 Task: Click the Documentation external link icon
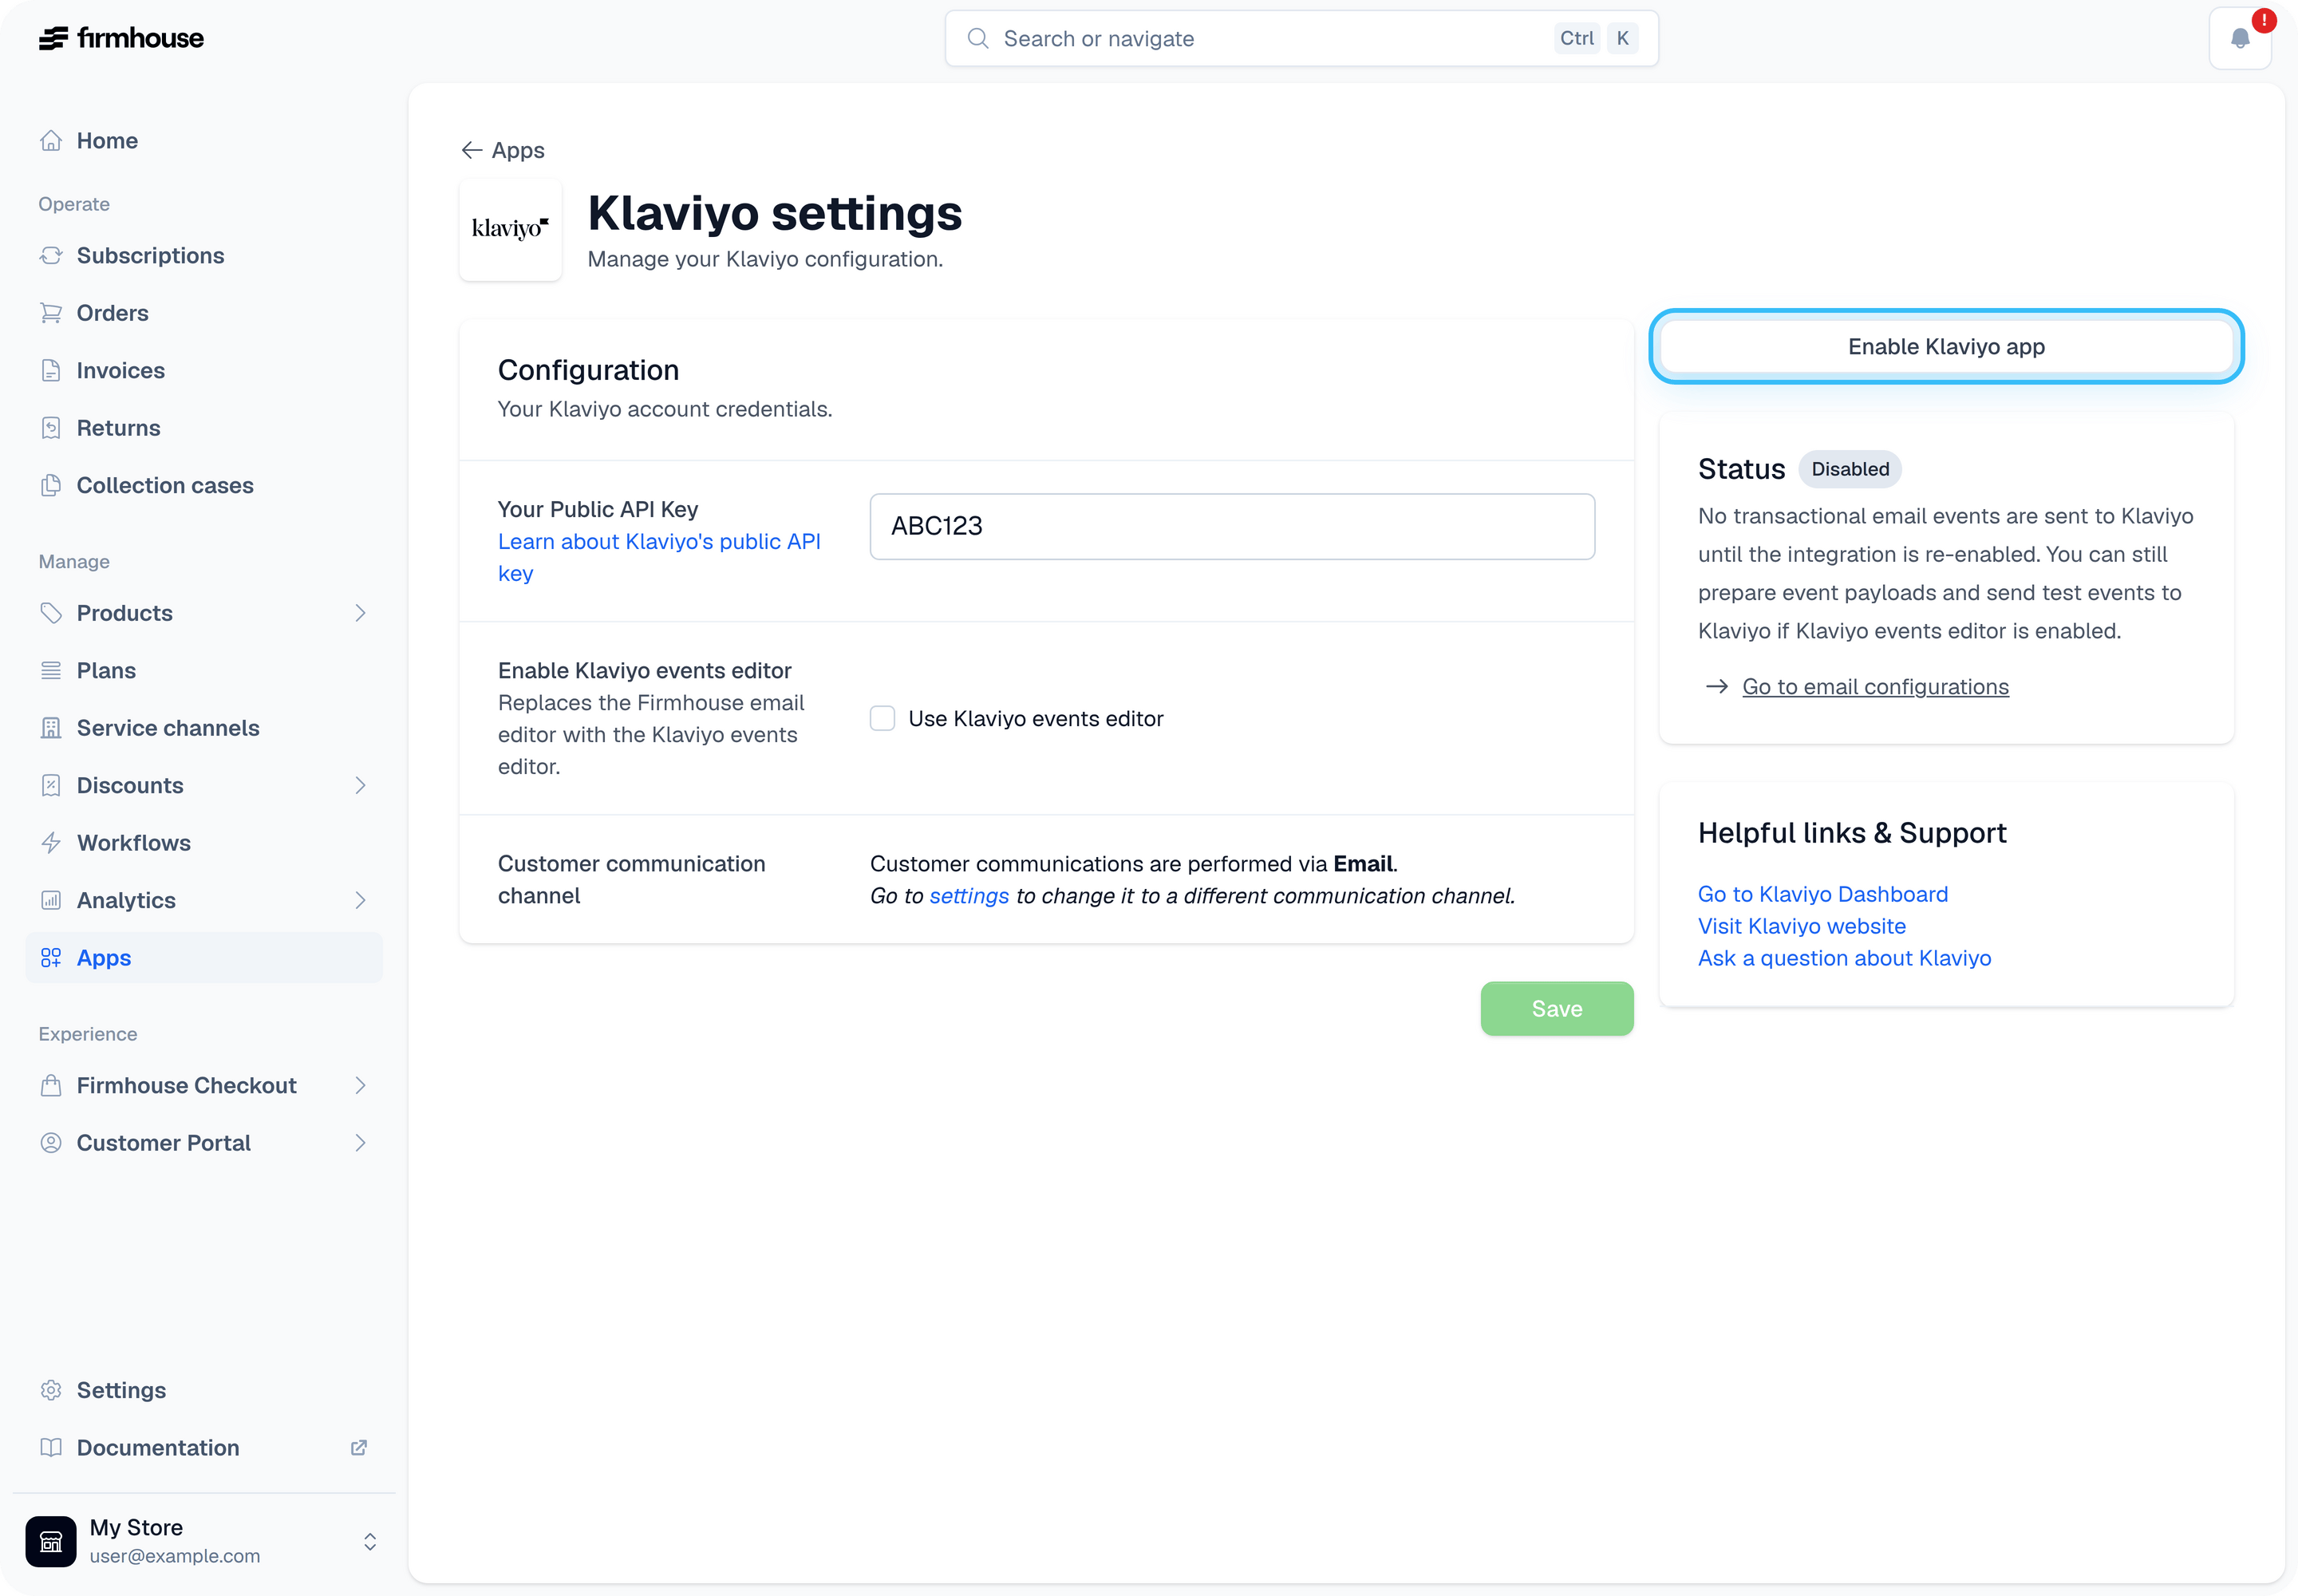click(x=359, y=1448)
